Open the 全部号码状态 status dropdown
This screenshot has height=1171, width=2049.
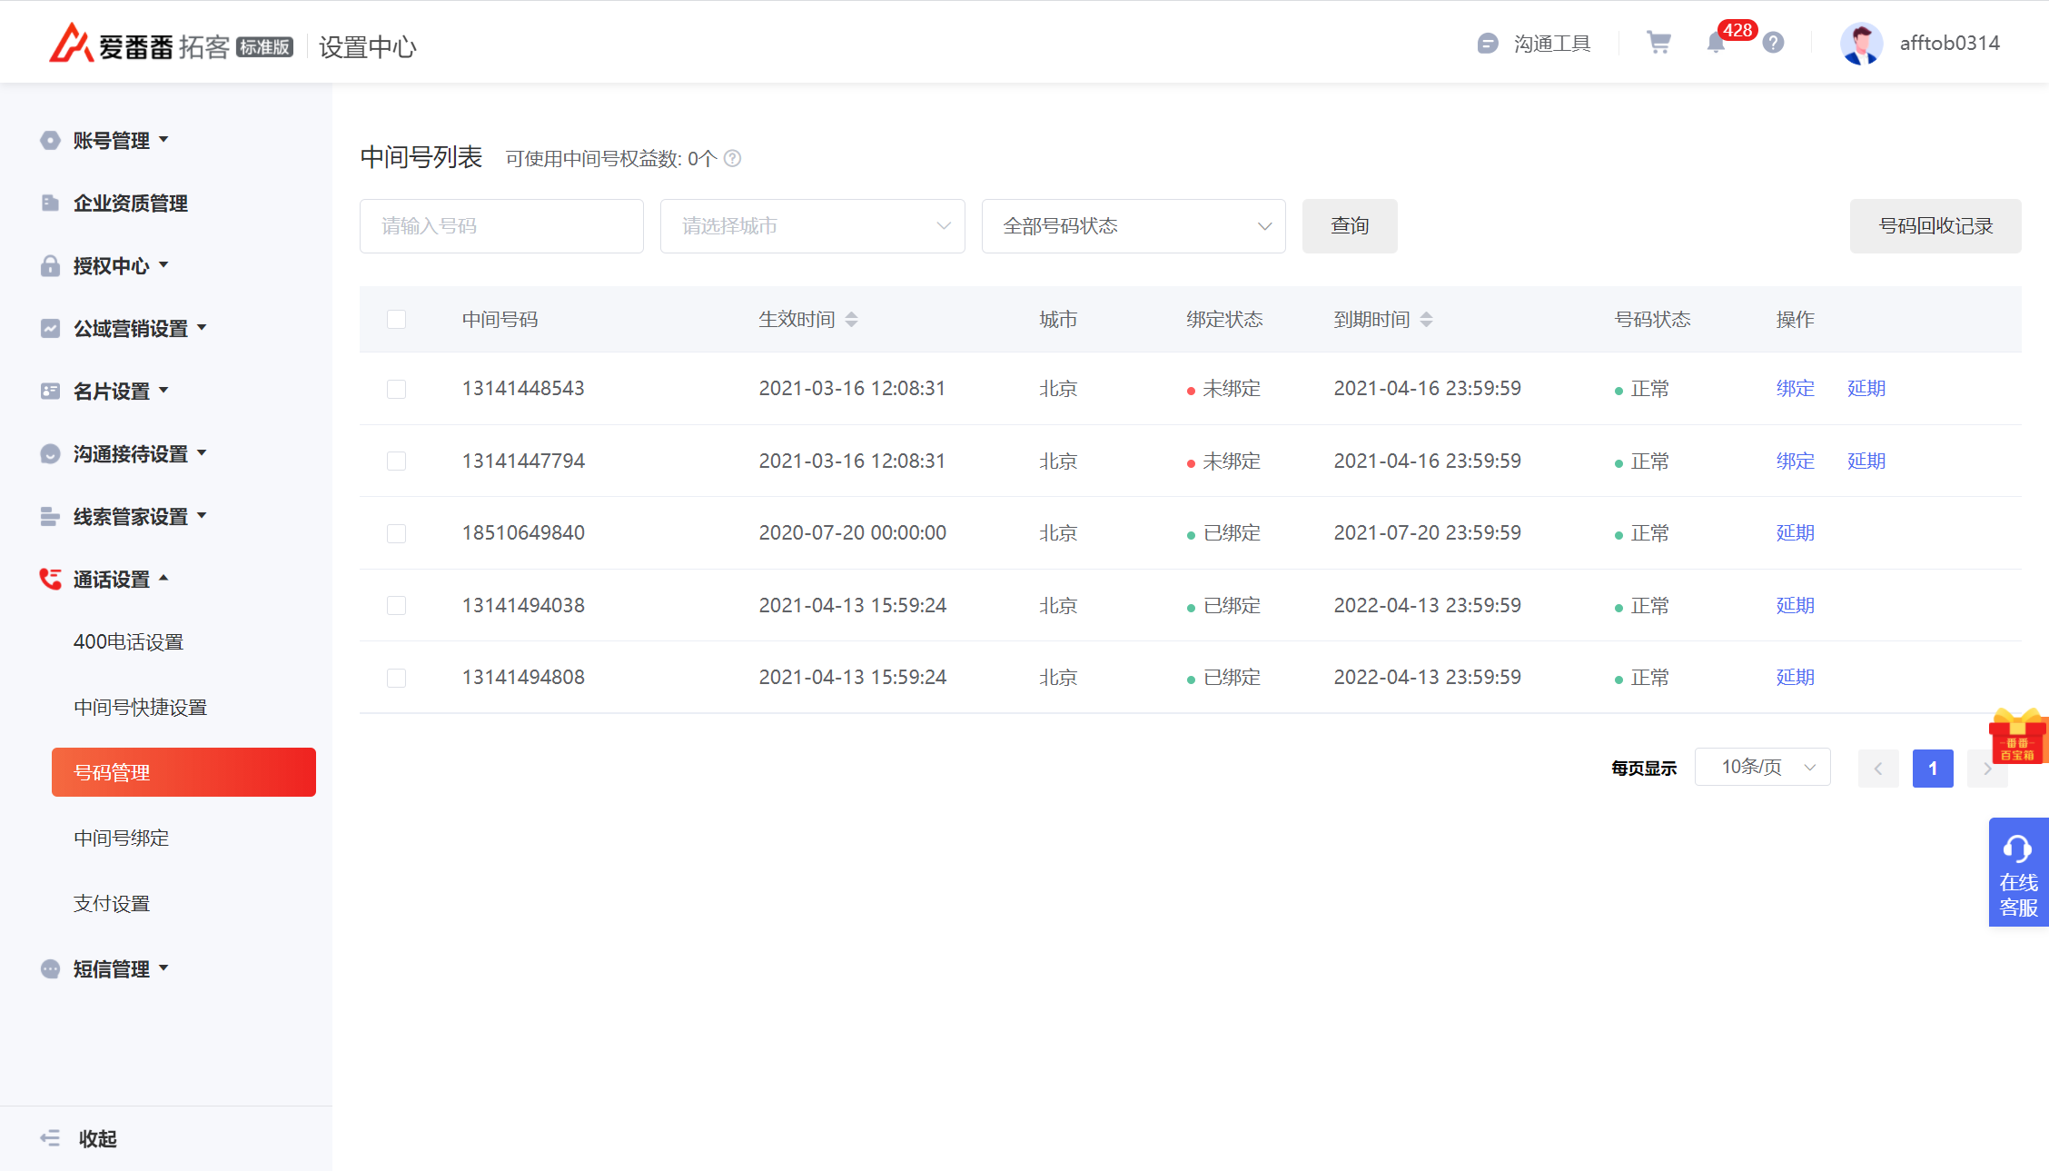pos(1133,226)
